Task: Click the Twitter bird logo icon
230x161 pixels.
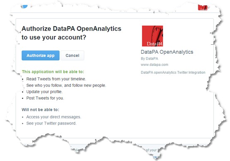Action: pyautogui.click(x=24, y=6)
